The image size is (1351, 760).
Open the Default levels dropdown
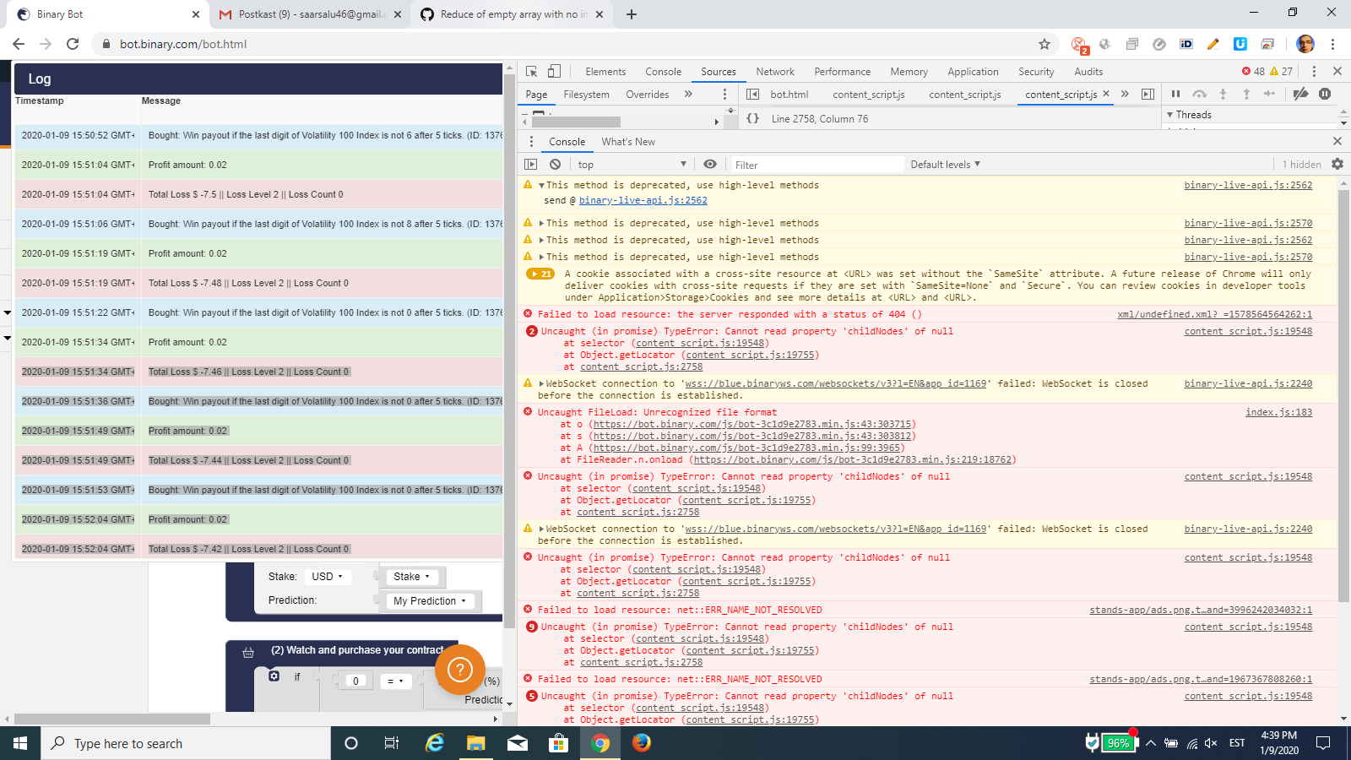pos(945,164)
